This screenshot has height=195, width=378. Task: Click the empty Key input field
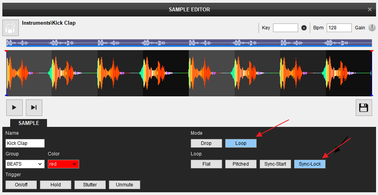285,28
